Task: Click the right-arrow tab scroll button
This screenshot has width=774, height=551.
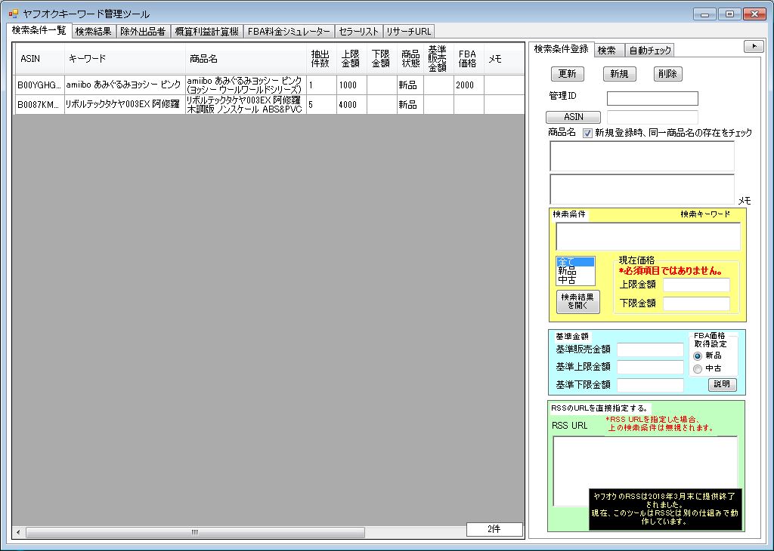Action: pos(754,46)
